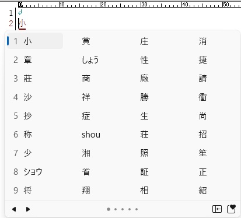The width and height of the screenshot is (241, 218).
Task: Insert the 衝 candidate
Action: [202, 97]
